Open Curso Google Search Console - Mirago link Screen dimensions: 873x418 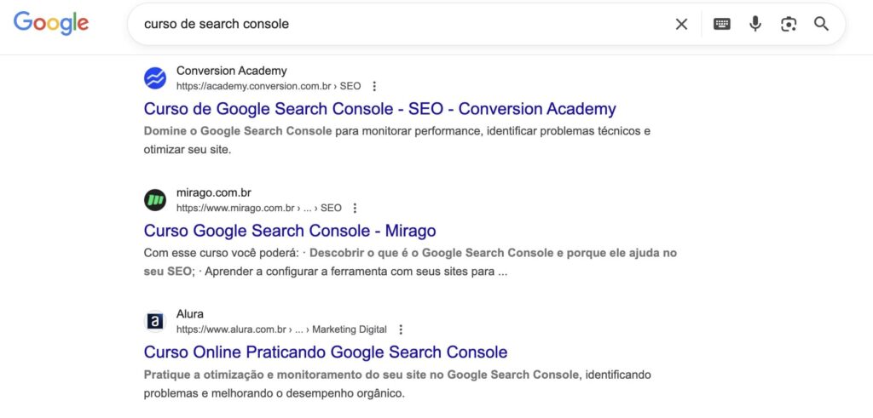tap(290, 231)
